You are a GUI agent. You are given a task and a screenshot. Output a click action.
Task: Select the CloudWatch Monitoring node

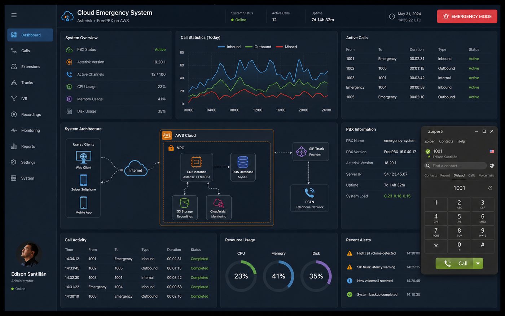tap(219, 208)
